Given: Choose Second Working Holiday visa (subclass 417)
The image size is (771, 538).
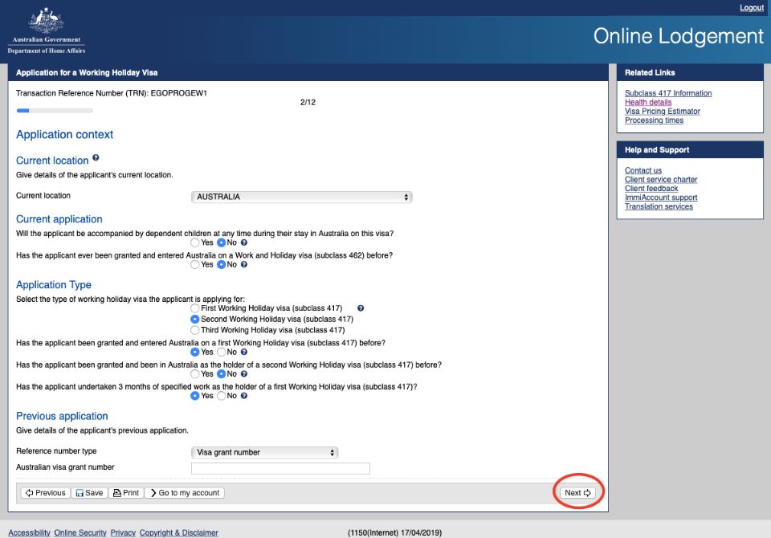Looking at the screenshot, I should point(195,319).
